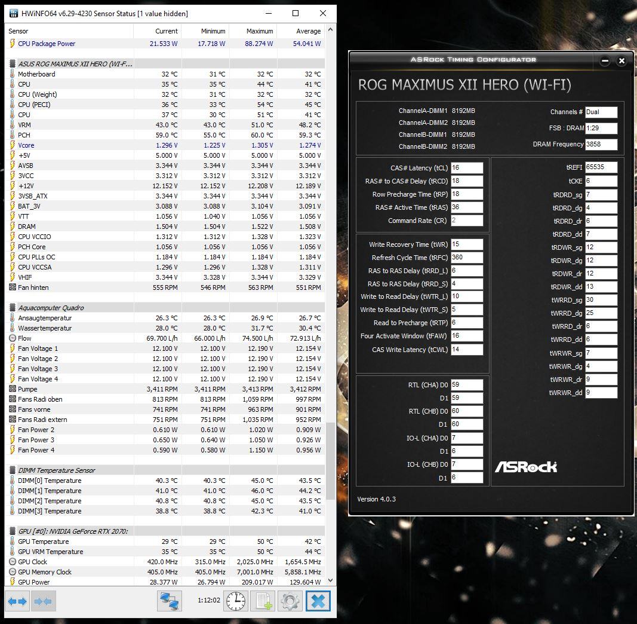Click the RAS# to CAS# Delay (tRCD) field
The image size is (637, 624).
coord(467,181)
